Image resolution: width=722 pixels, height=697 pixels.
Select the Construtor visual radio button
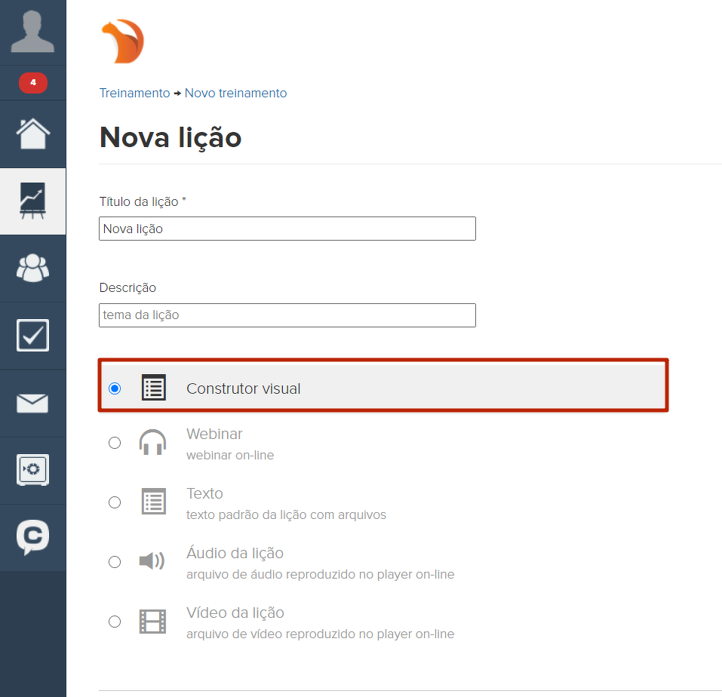[115, 388]
